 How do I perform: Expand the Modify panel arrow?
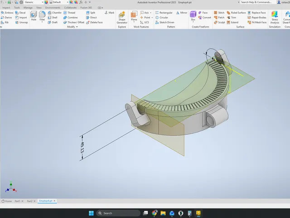tap(77, 27)
